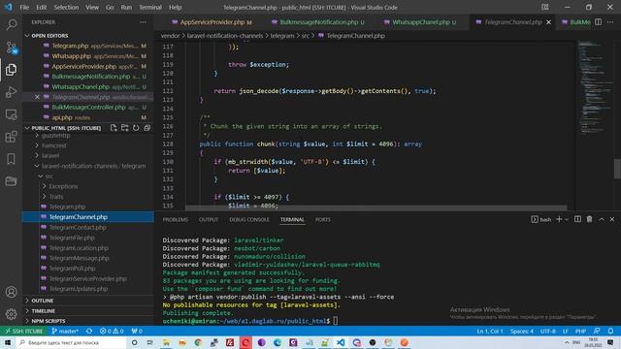Switch to AppServiceProvider.php tab
The image size is (621, 349).
(212, 22)
